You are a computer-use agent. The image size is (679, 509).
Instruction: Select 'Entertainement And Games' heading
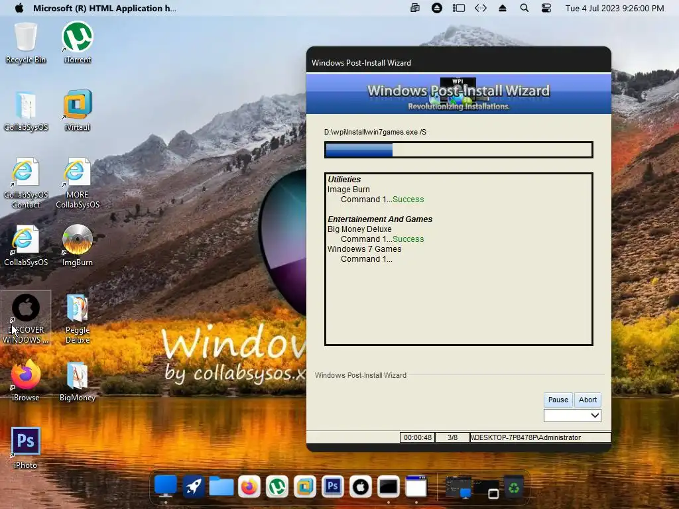[380, 219]
